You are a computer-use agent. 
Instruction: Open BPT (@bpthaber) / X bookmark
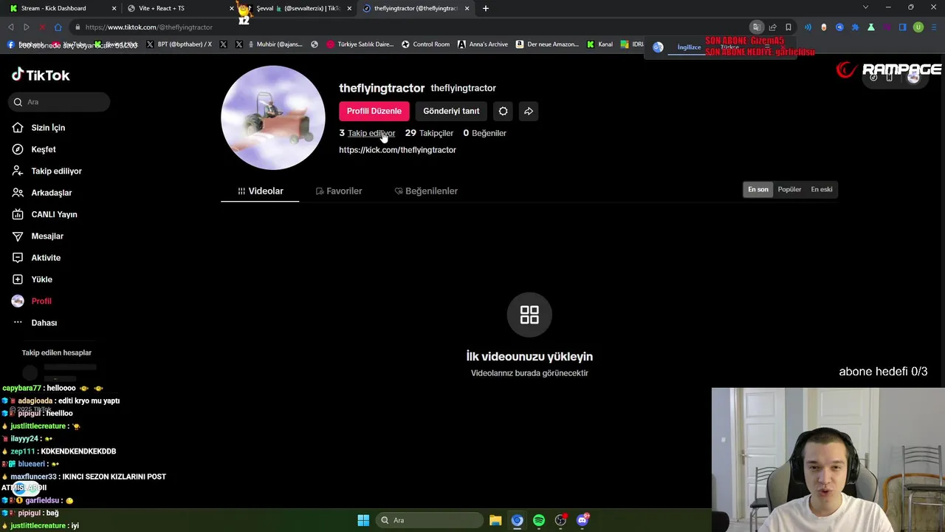[179, 44]
